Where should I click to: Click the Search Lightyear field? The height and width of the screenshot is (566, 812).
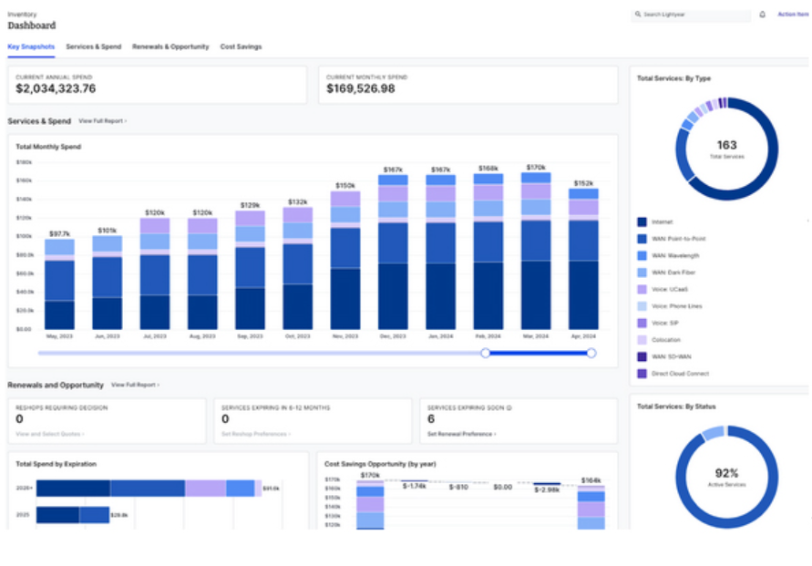coord(691,15)
